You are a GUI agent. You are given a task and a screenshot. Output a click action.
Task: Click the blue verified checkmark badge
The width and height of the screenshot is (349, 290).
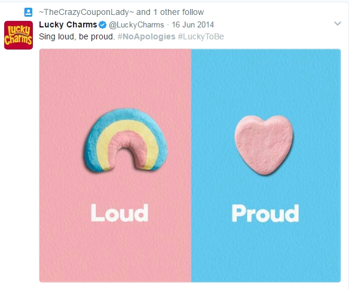coord(102,24)
